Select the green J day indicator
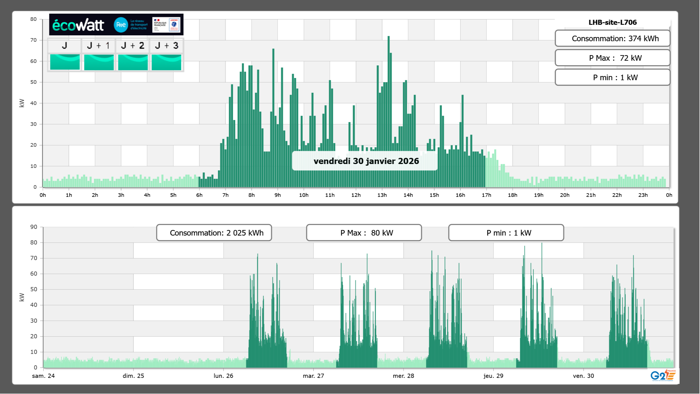This screenshot has width=700, height=394. (x=65, y=62)
